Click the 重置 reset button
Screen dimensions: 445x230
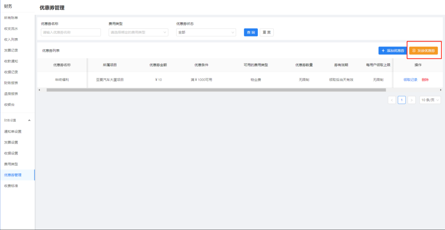[266, 32]
